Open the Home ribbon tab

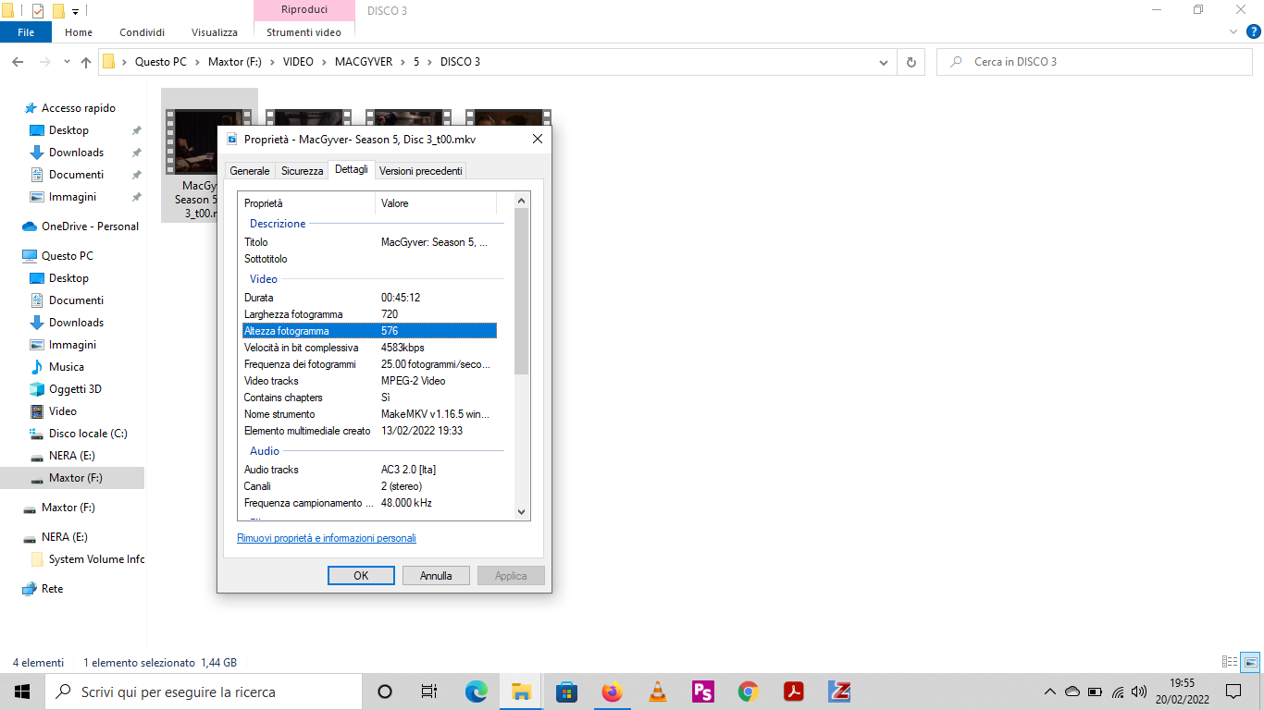click(79, 32)
